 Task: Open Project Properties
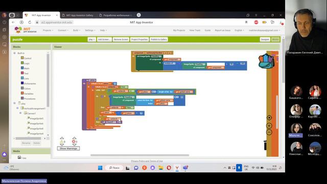pos(139,39)
